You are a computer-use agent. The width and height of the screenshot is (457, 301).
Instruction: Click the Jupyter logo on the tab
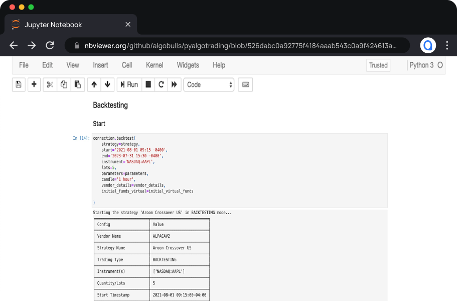(16, 25)
